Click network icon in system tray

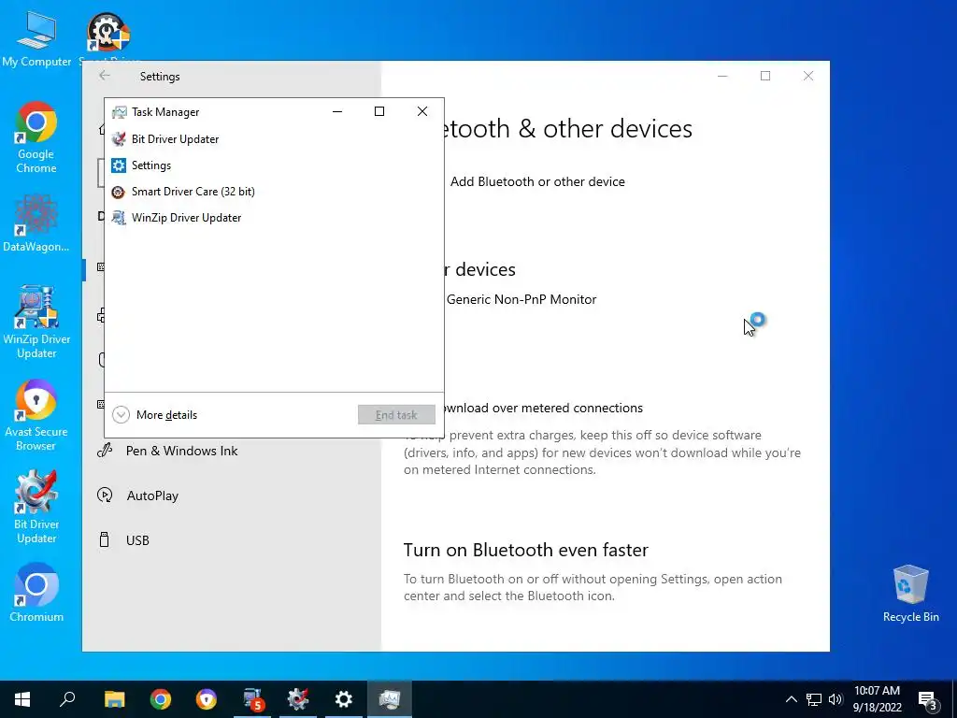coord(814,699)
